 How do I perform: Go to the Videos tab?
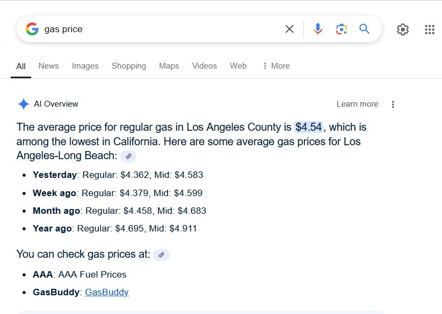click(x=205, y=66)
